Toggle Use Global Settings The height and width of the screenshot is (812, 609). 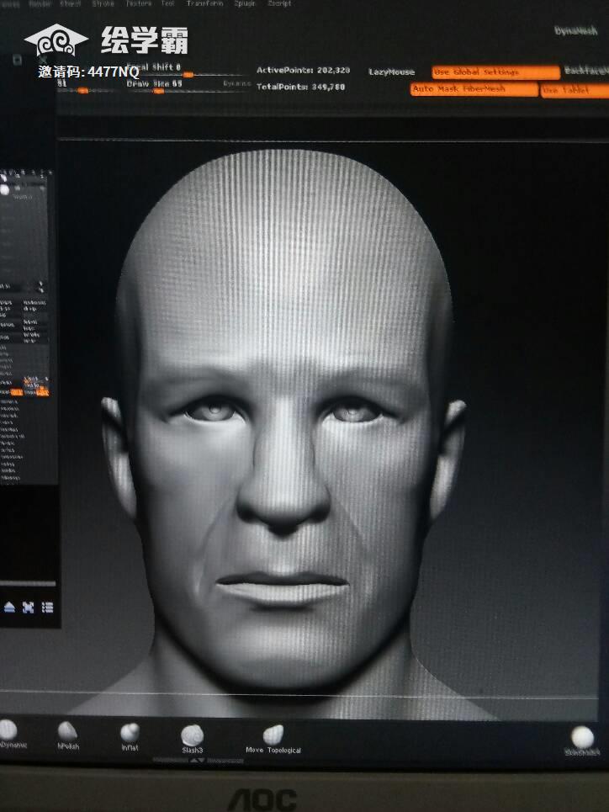[495, 72]
